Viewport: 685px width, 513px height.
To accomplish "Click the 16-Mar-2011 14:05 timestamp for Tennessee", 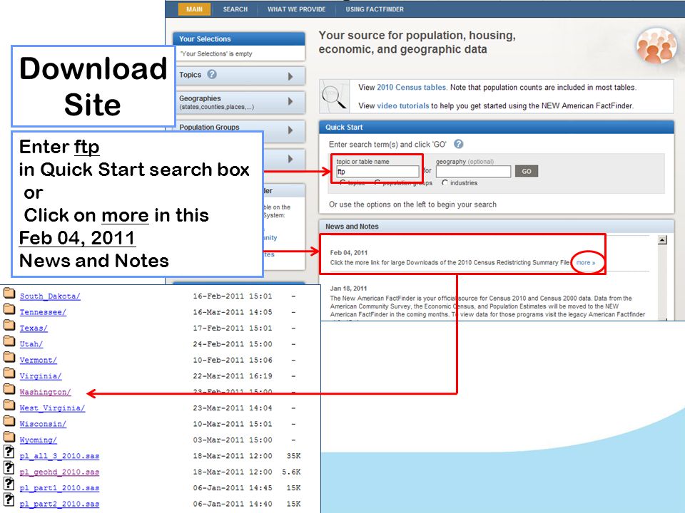I will (x=233, y=312).
